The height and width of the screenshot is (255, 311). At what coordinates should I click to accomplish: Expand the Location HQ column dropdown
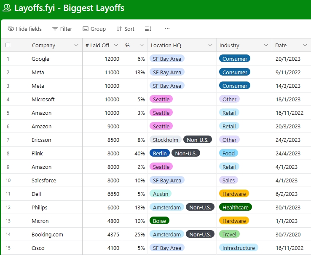pos(210,45)
